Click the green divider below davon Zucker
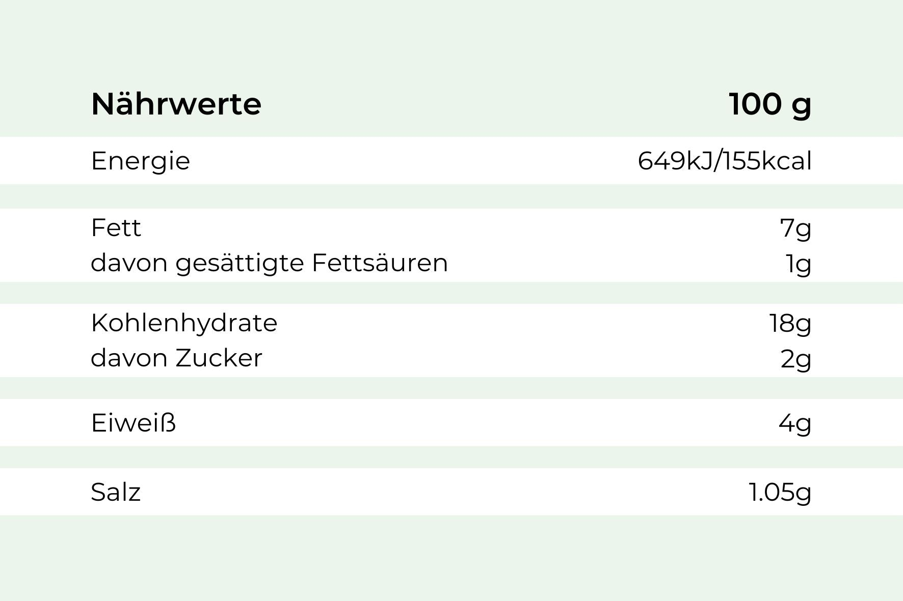Image resolution: width=903 pixels, height=601 pixels. 451,388
